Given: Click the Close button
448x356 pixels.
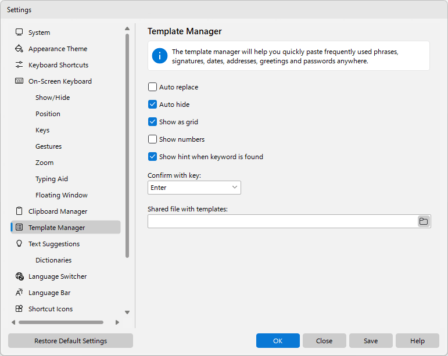Looking at the screenshot, I should 324,340.
